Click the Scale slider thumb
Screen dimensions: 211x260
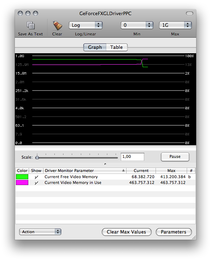pyautogui.click(x=37, y=157)
